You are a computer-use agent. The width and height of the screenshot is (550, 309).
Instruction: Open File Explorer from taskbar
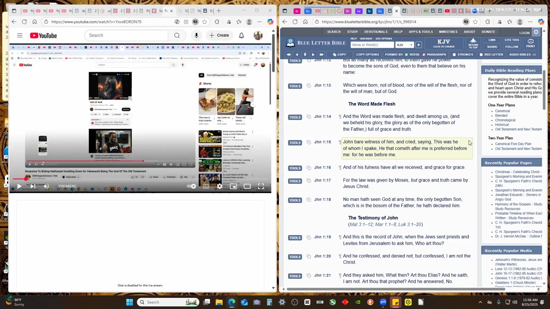tap(219, 302)
